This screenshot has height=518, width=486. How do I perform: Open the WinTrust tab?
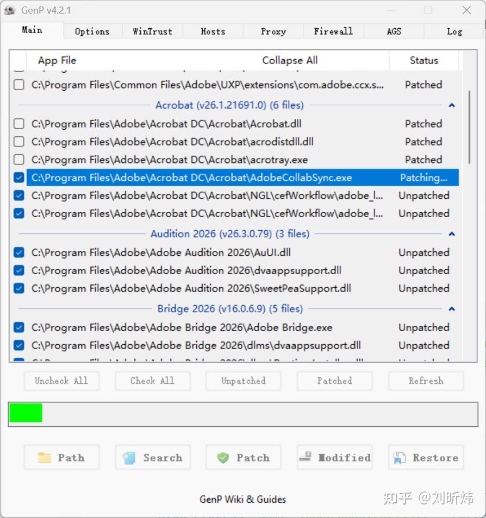(x=153, y=31)
